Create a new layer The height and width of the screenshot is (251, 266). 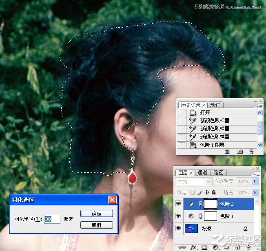click(237, 247)
